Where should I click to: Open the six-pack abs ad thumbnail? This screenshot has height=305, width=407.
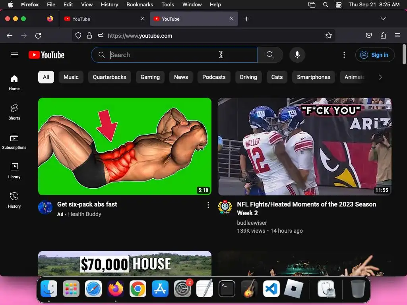pos(125,147)
